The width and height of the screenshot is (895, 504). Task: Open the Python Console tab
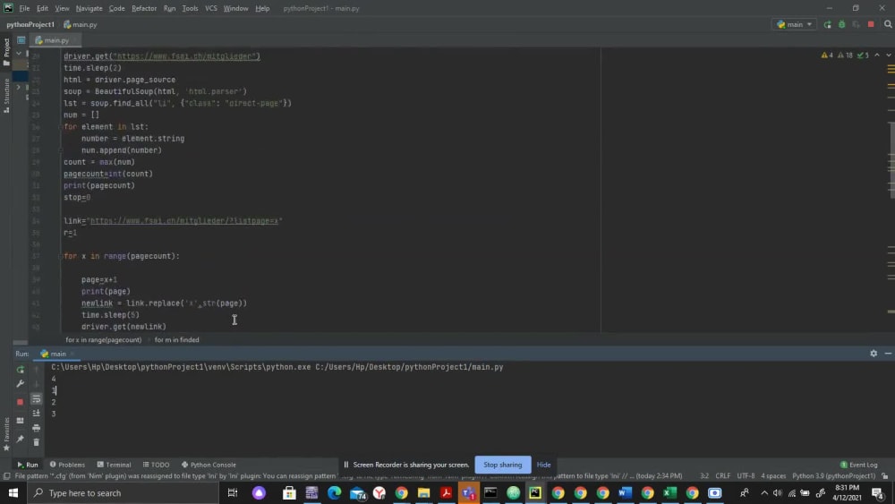click(x=209, y=465)
